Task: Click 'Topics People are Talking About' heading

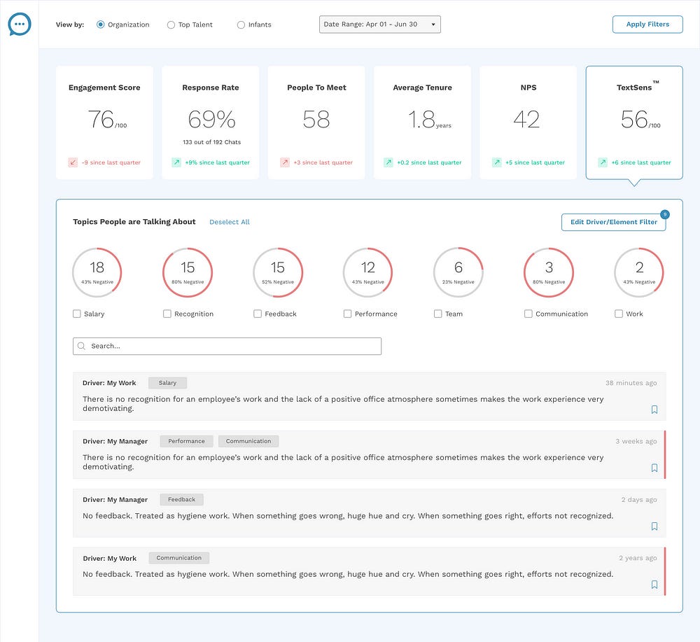Action: tap(134, 222)
